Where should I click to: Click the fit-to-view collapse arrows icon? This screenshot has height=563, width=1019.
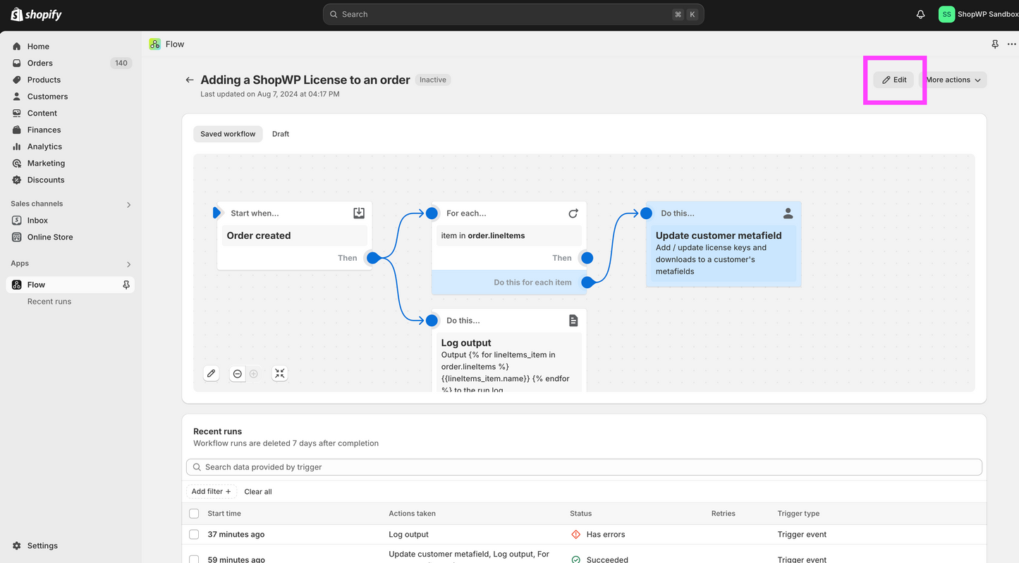click(x=280, y=373)
